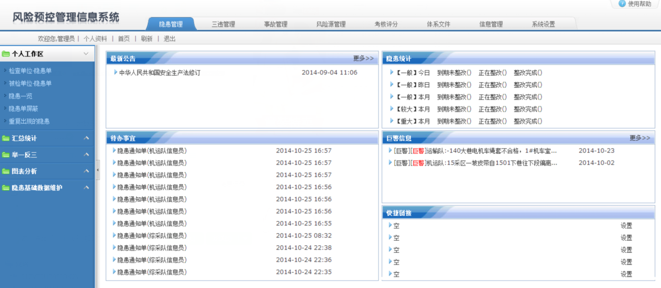Click date 2014-10-23 in 巨警信息
661x288 pixels.
(x=596, y=151)
